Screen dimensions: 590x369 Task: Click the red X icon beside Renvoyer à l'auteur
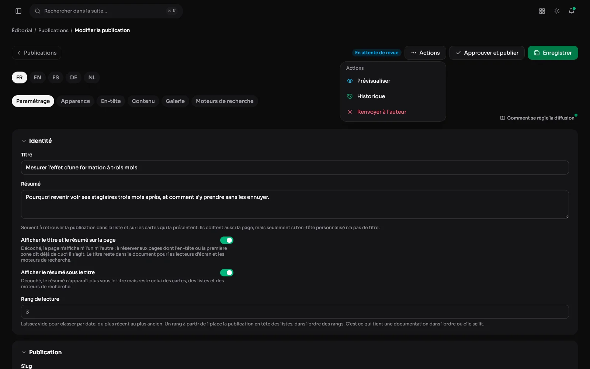[350, 112]
